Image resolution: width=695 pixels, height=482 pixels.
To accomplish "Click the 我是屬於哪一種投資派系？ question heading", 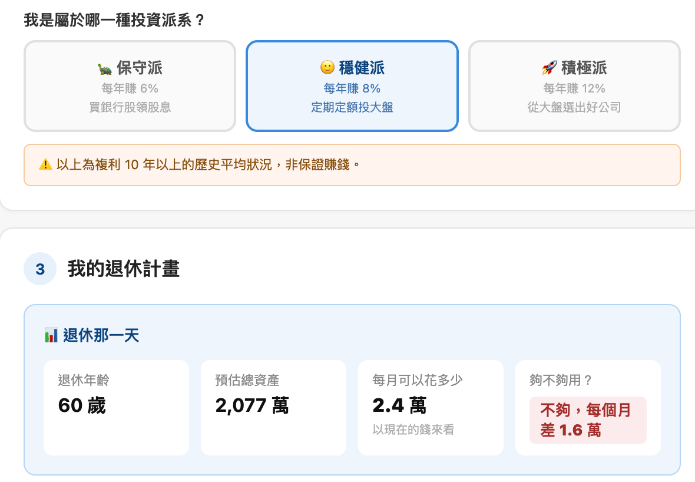I will click(x=114, y=20).
